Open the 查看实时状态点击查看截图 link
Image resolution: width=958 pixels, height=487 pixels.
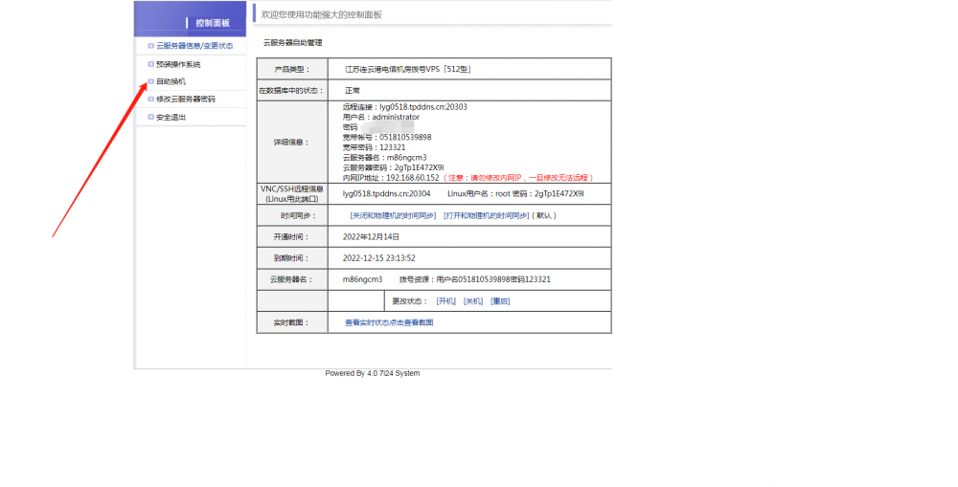389,322
